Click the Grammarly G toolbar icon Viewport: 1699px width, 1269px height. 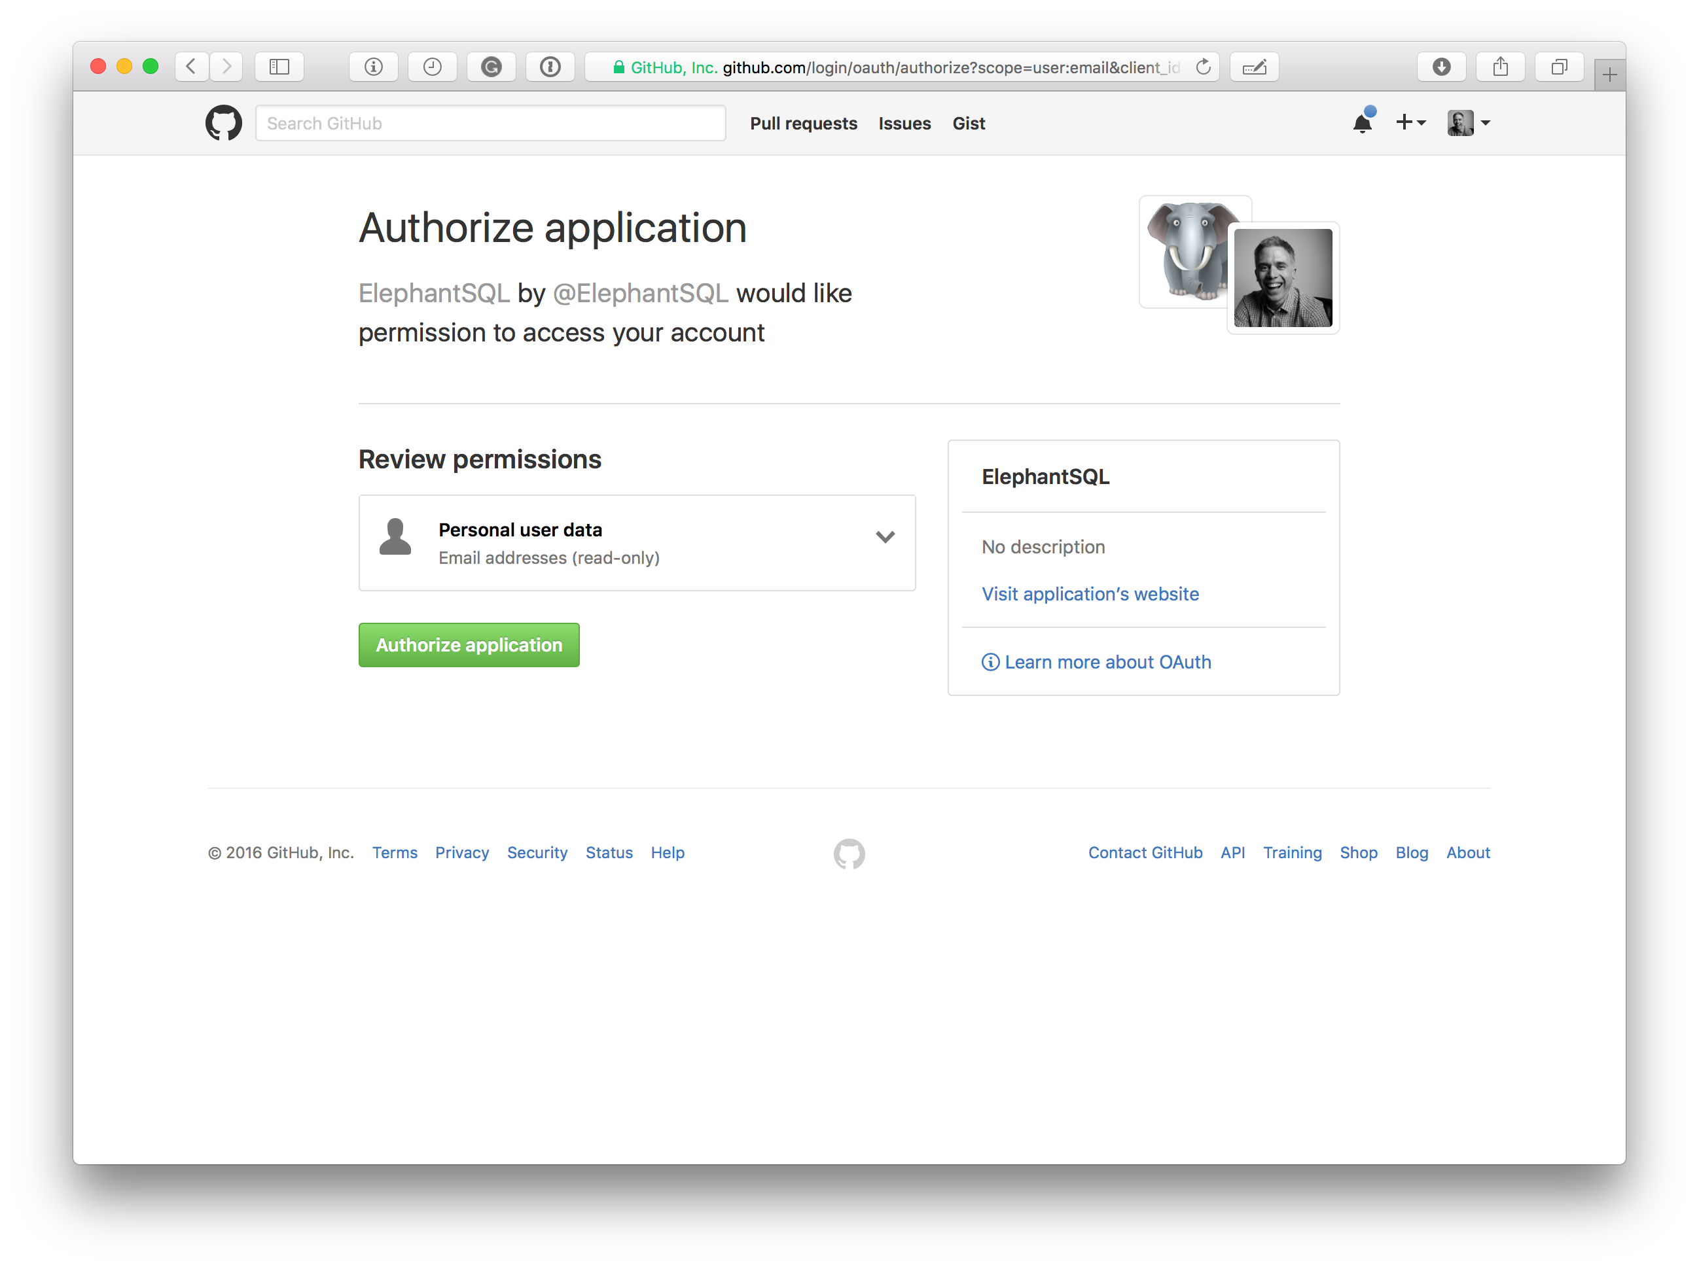click(492, 67)
